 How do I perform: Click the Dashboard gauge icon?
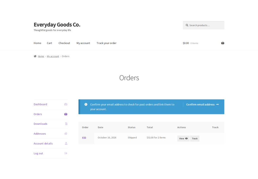[x=66, y=104]
